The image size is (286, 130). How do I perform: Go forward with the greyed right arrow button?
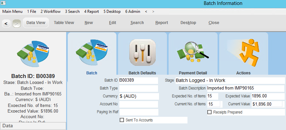[17, 23]
